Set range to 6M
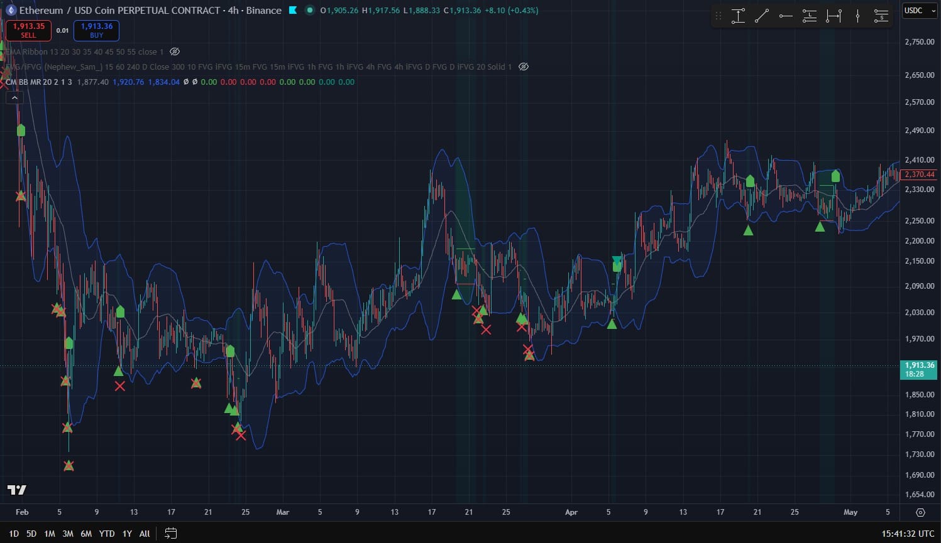Viewport: 941px width, 543px height. [86, 534]
